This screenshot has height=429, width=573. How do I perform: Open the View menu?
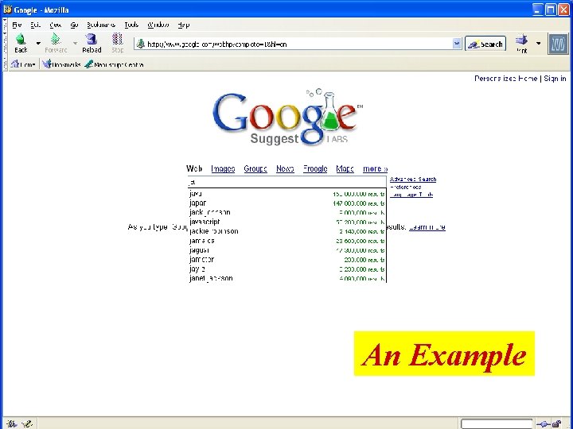(55, 25)
